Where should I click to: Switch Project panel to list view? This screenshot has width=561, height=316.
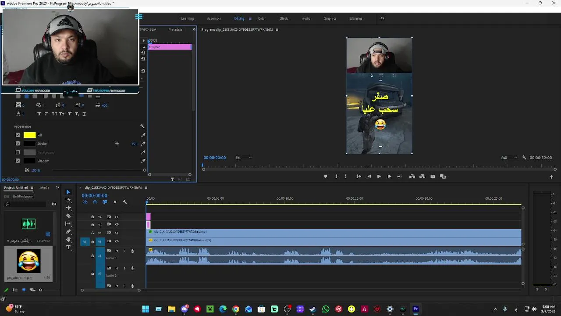point(15,290)
